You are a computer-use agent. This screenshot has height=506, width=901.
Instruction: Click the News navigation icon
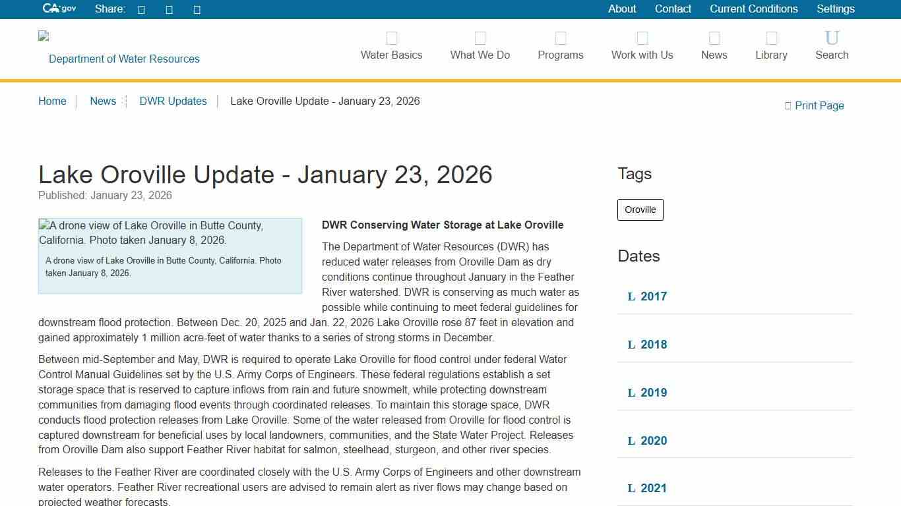[x=714, y=38]
